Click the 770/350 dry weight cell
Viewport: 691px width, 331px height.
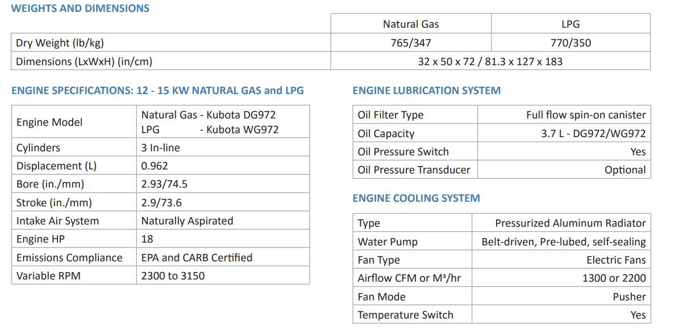point(571,43)
